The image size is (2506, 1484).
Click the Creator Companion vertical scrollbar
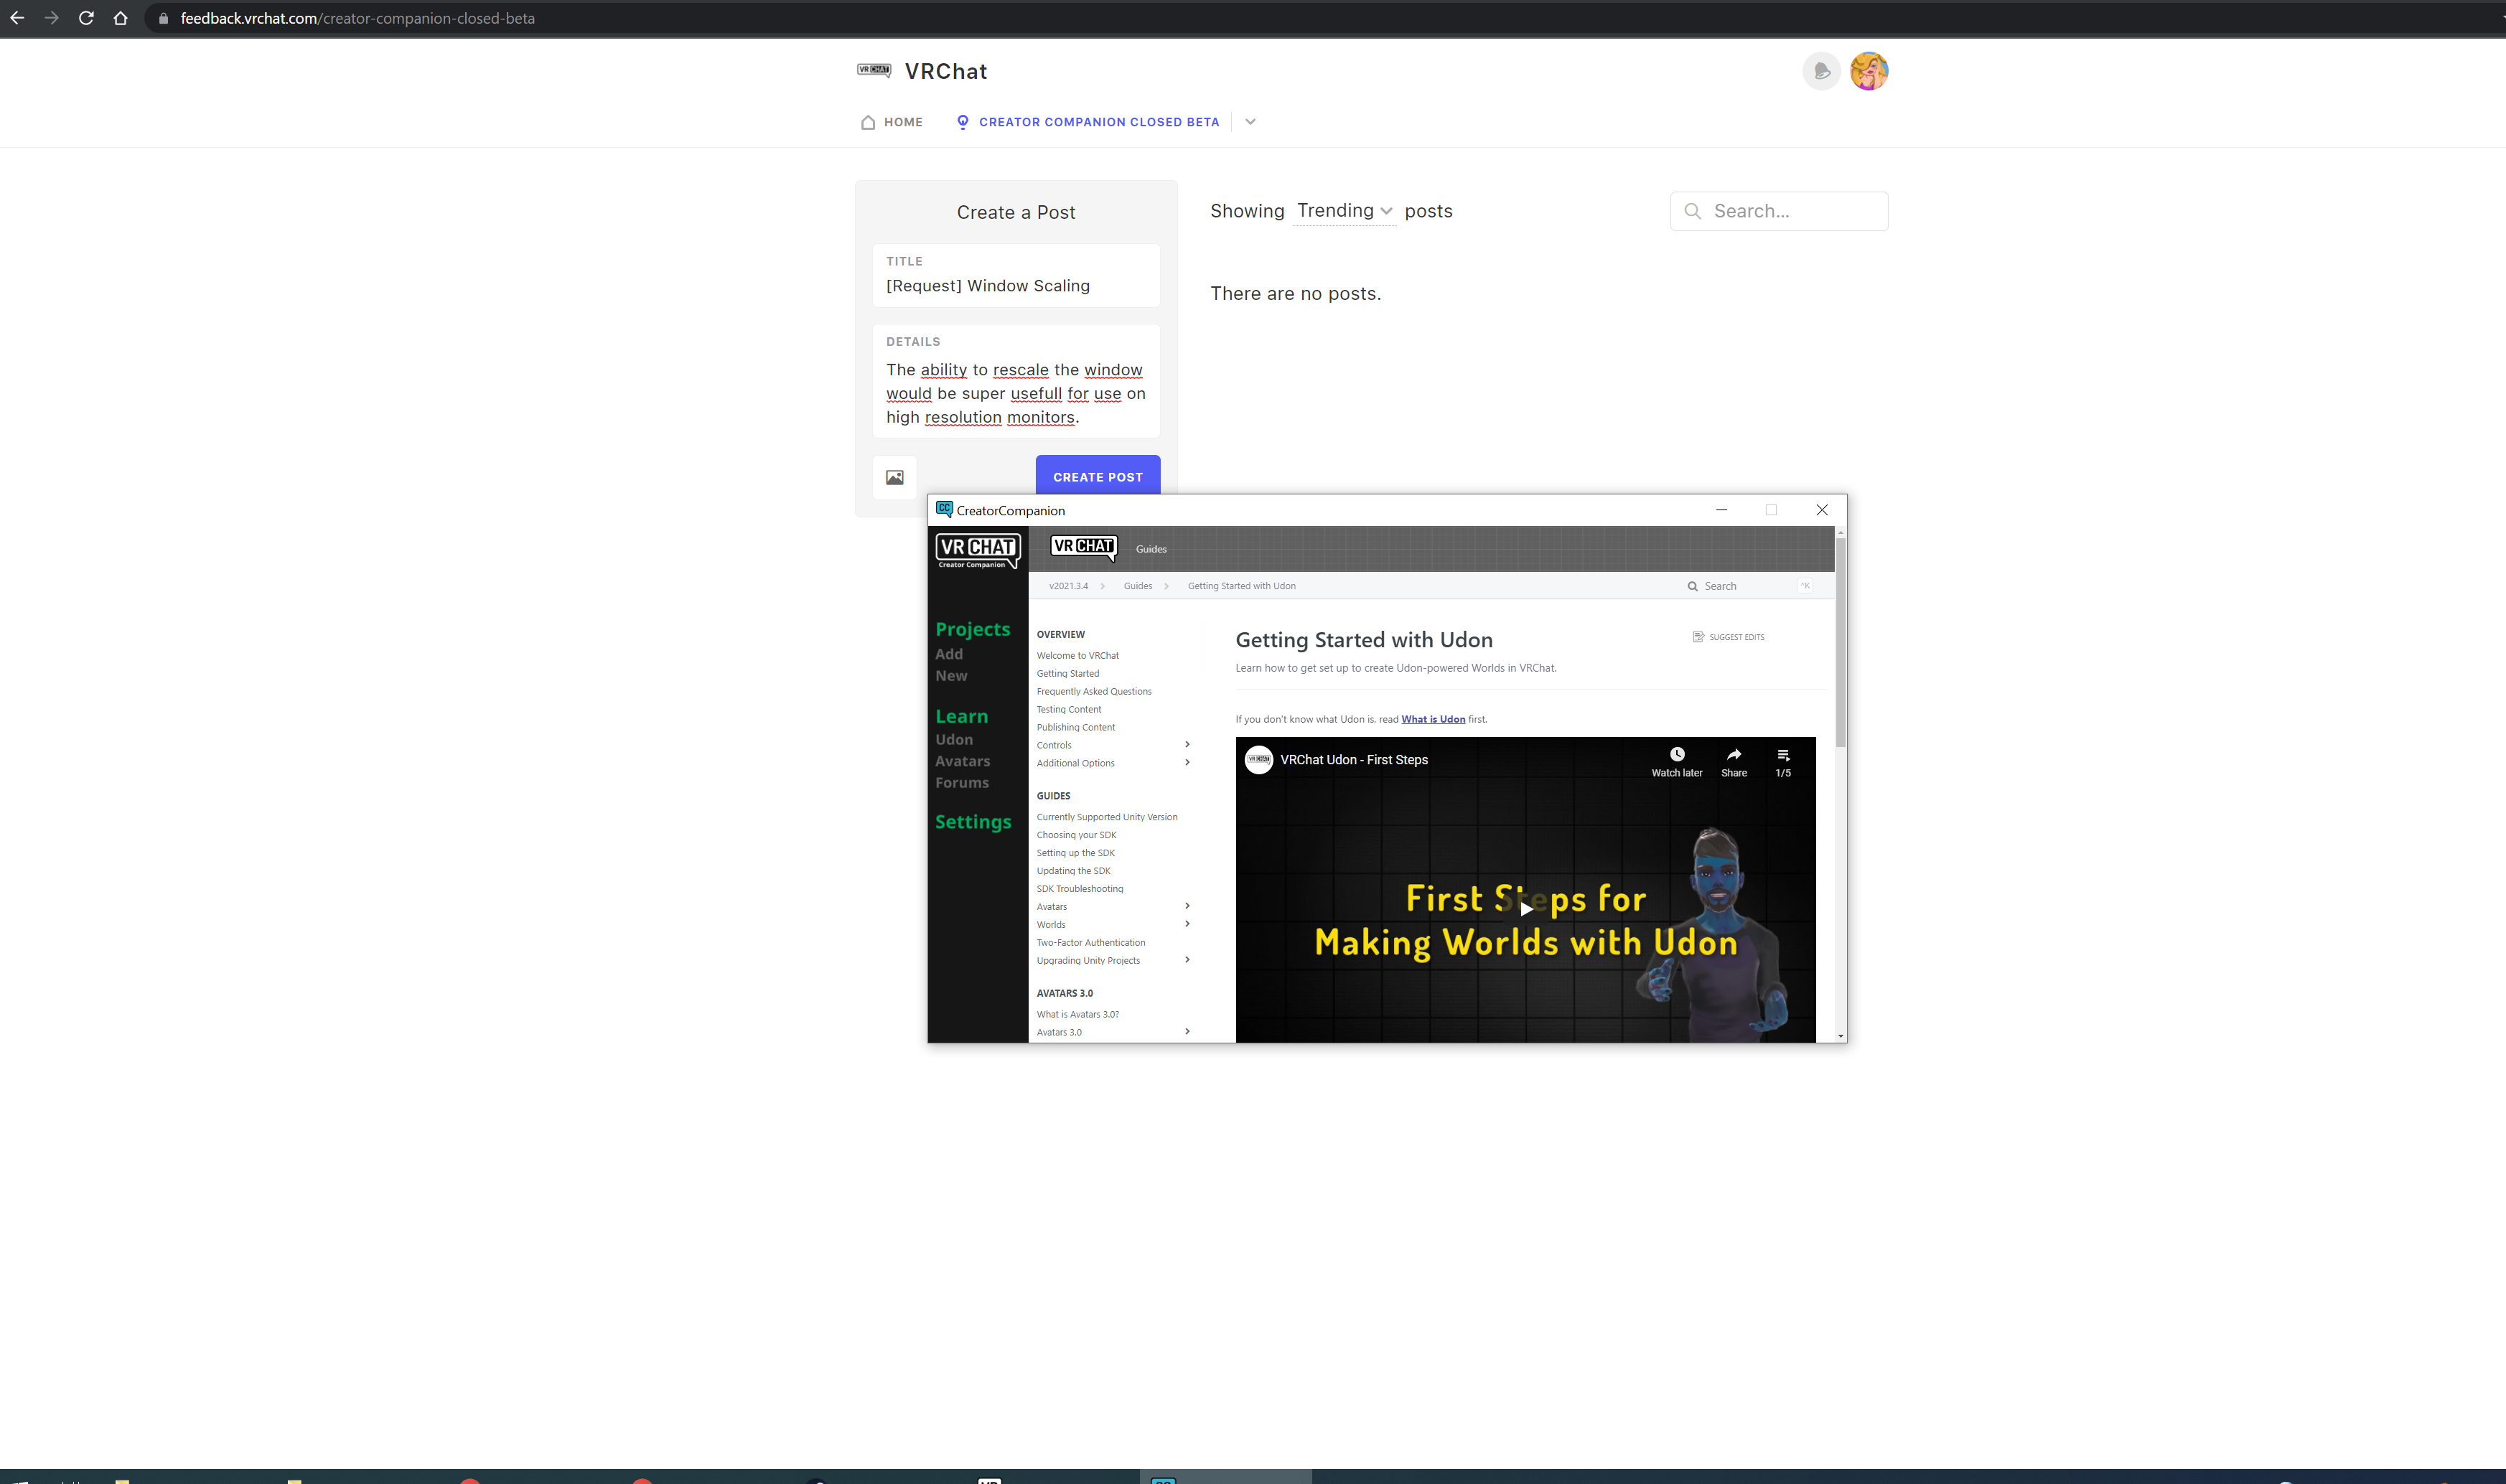(1840, 640)
